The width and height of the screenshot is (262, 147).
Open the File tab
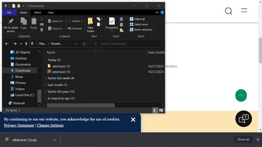[x=9, y=13]
